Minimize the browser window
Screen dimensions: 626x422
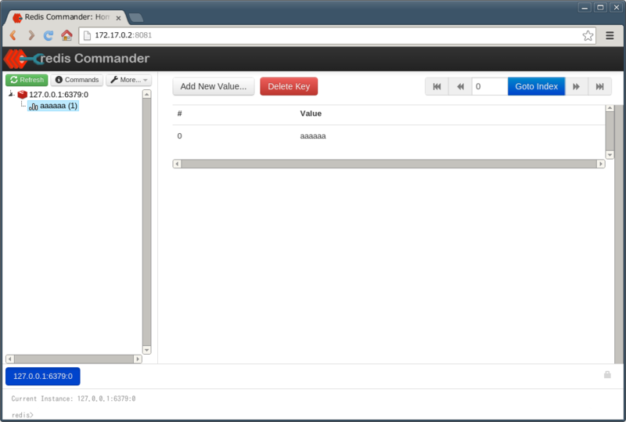(585, 8)
